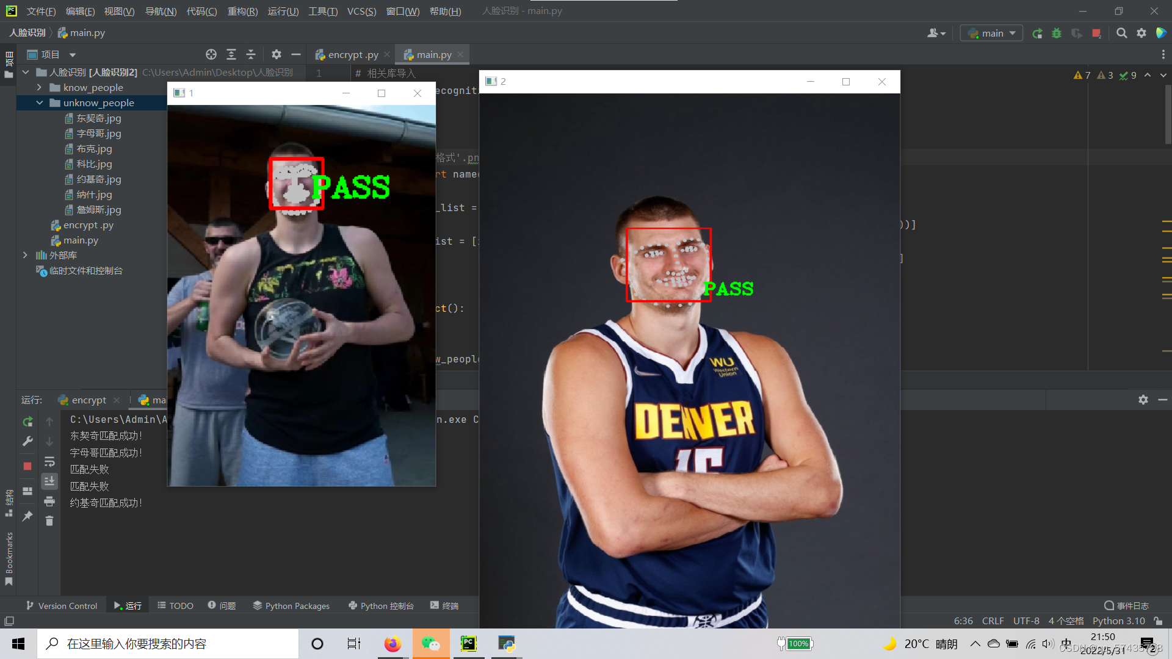
Task: Click expand all icon in the project panel
Action: [x=231, y=55]
